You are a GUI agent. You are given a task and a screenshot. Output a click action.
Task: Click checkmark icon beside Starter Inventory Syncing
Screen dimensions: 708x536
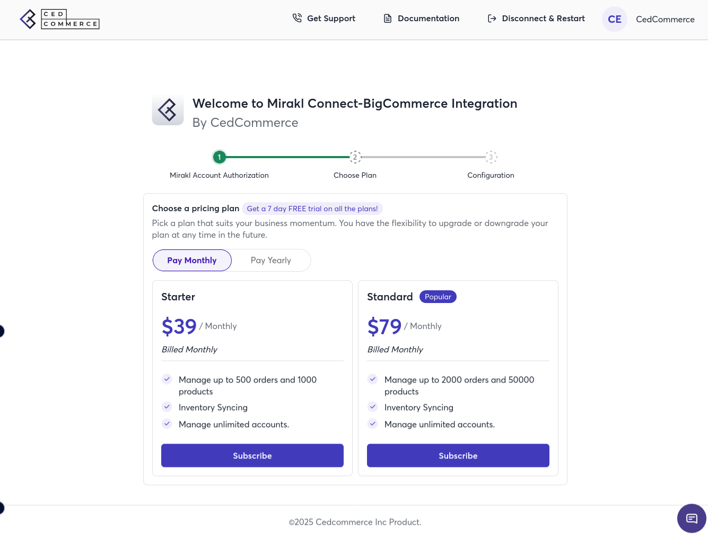(167, 407)
